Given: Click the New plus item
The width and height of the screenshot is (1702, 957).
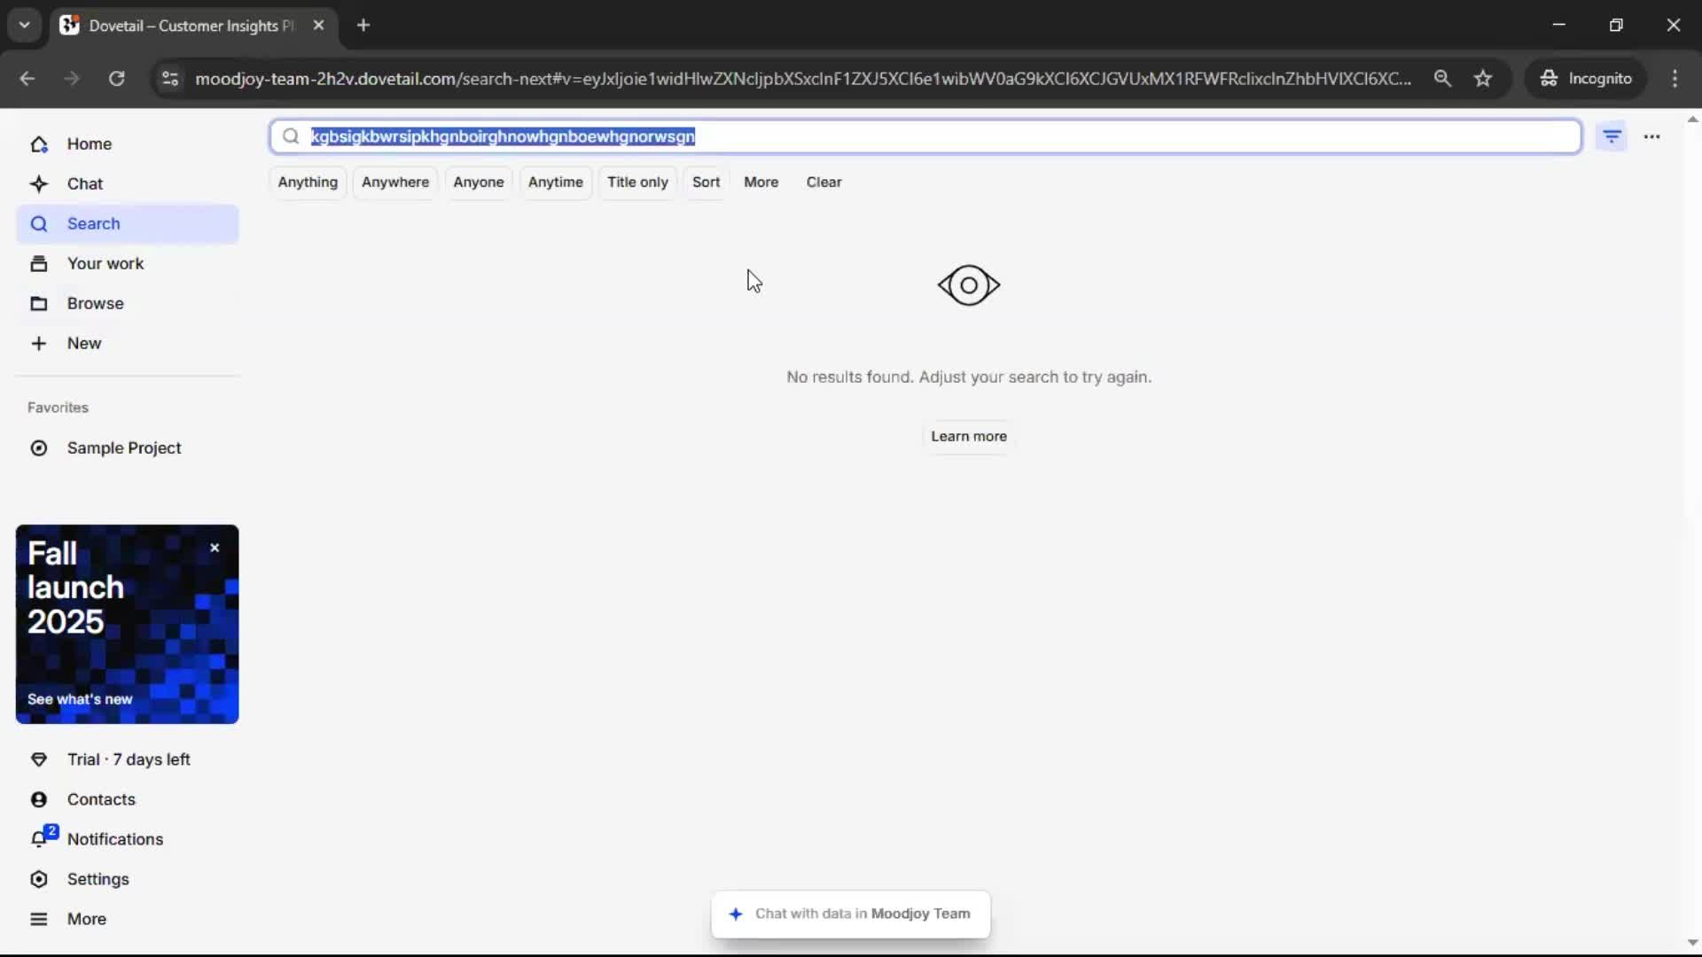Looking at the screenshot, I should [x=84, y=343].
